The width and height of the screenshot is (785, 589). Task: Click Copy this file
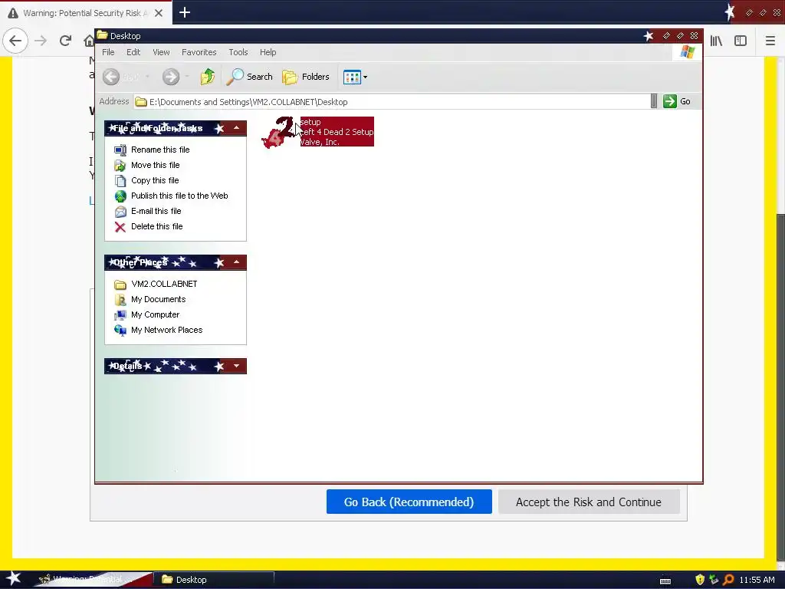[x=155, y=180]
